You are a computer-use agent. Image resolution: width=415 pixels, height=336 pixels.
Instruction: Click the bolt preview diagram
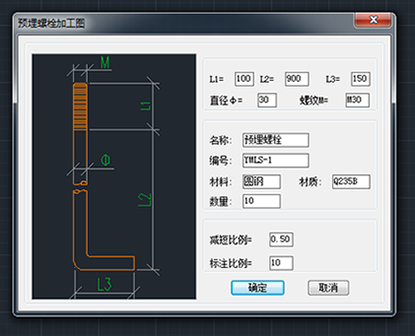click(114, 177)
